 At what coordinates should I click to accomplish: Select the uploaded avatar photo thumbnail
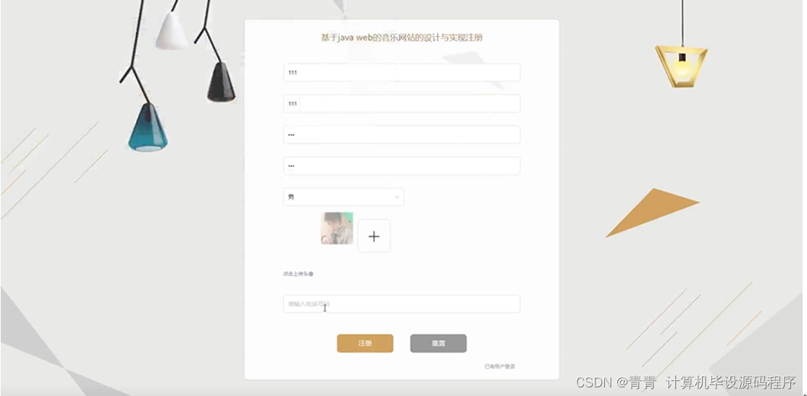point(337,228)
